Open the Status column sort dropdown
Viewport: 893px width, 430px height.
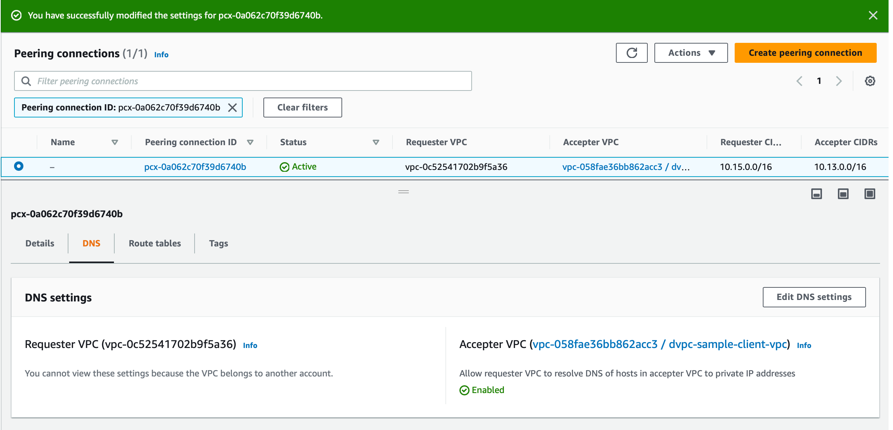tap(376, 142)
